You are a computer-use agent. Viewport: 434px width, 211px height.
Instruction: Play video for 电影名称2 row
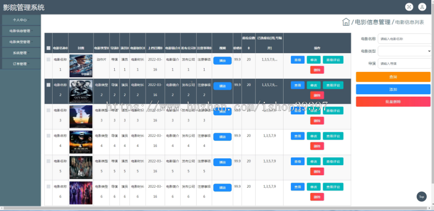click(222, 86)
